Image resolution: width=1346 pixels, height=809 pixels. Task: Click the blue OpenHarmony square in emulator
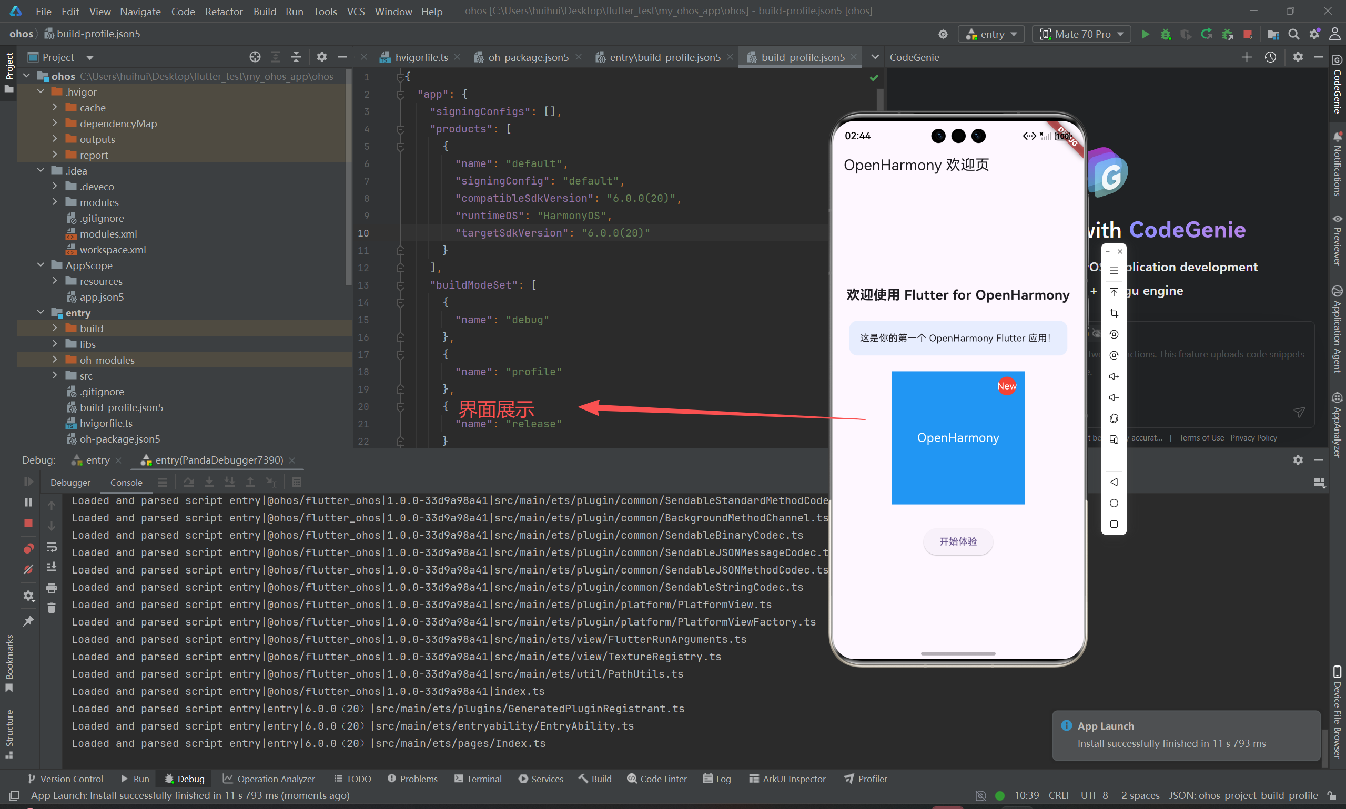[958, 438]
